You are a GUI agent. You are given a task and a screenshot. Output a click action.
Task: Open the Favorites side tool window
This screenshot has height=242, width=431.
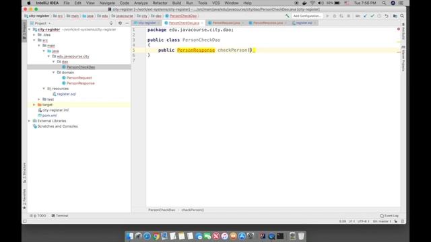click(x=24, y=199)
